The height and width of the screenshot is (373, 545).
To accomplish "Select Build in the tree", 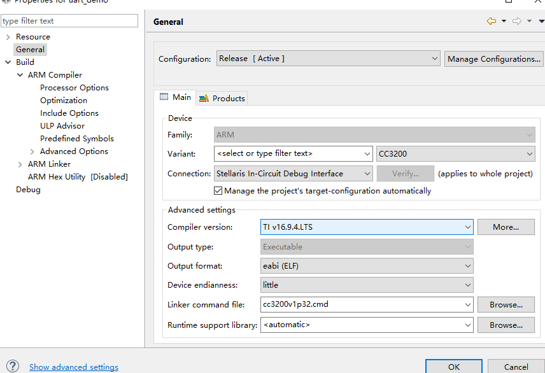I will click(x=25, y=62).
